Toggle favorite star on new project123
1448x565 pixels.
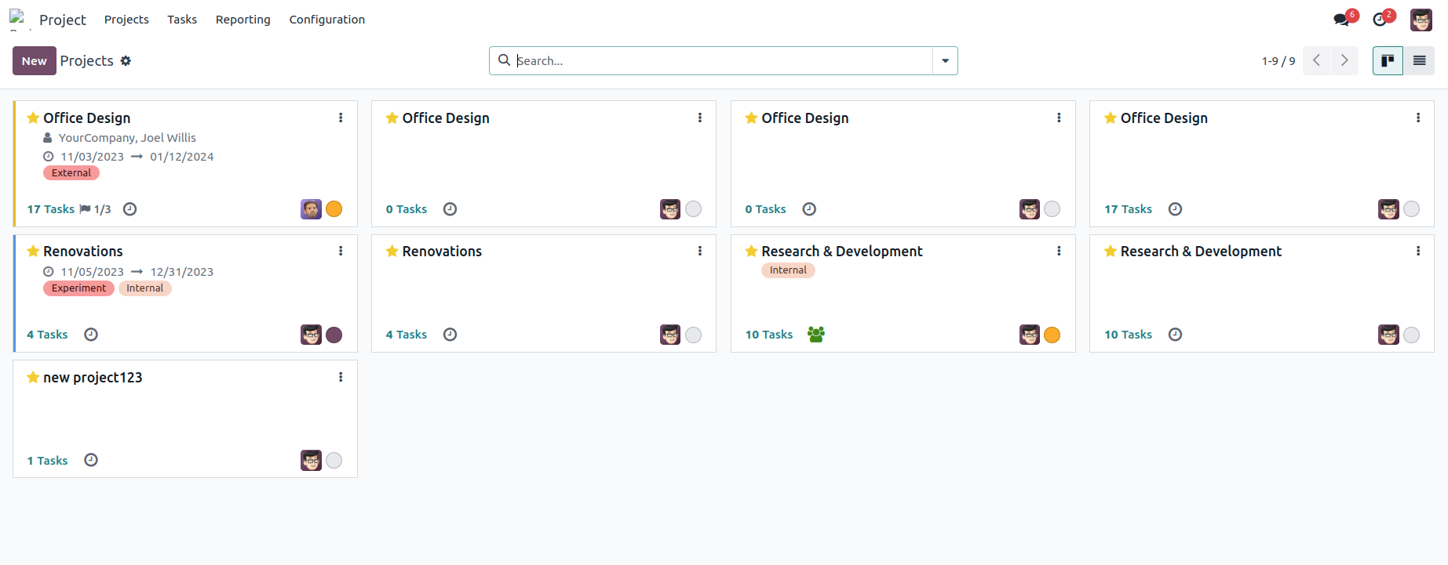click(33, 378)
